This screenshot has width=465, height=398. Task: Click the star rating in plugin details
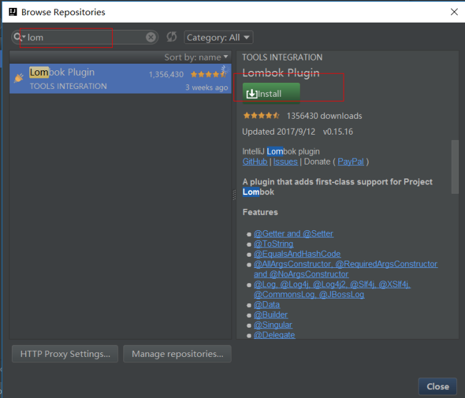click(261, 115)
